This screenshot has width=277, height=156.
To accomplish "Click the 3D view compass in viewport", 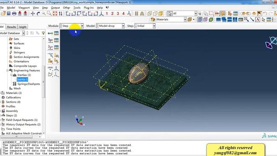I will point(271,42).
